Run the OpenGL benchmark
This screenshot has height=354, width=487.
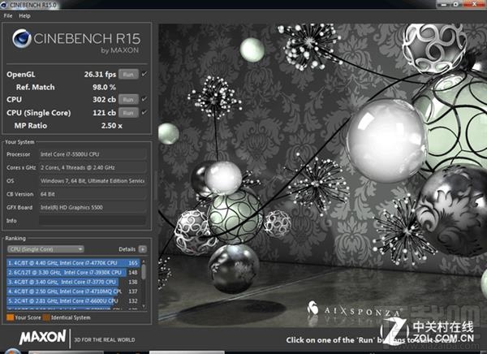tap(128, 74)
